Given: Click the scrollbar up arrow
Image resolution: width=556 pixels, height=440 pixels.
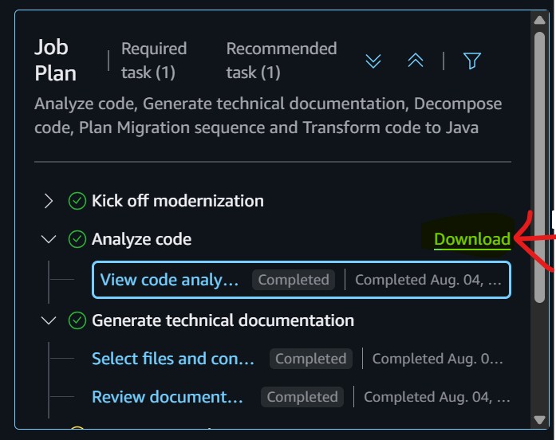Looking at the screenshot, I should coord(539,20).
